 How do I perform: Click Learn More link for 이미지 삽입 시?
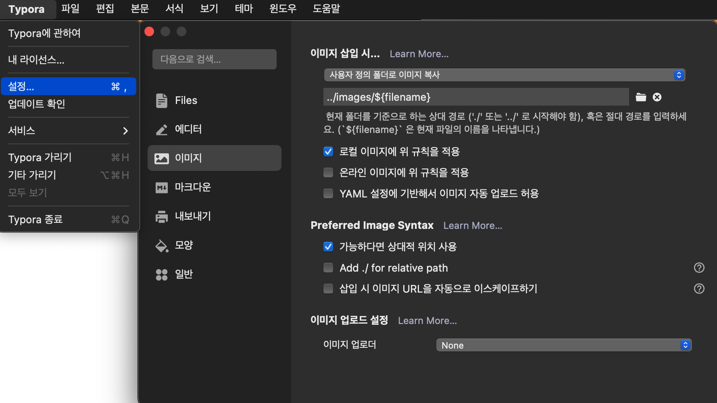coord(419,54)
